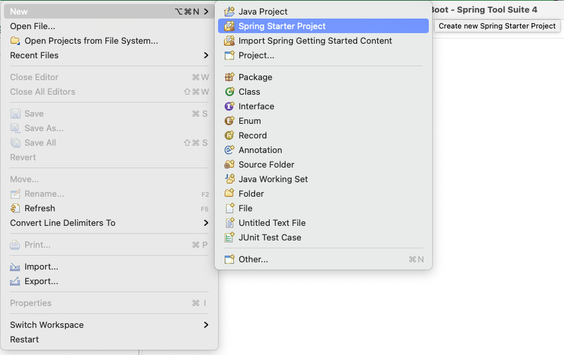Click the Print... printer icon
564x355 pixels.
[x=15, y=244]
